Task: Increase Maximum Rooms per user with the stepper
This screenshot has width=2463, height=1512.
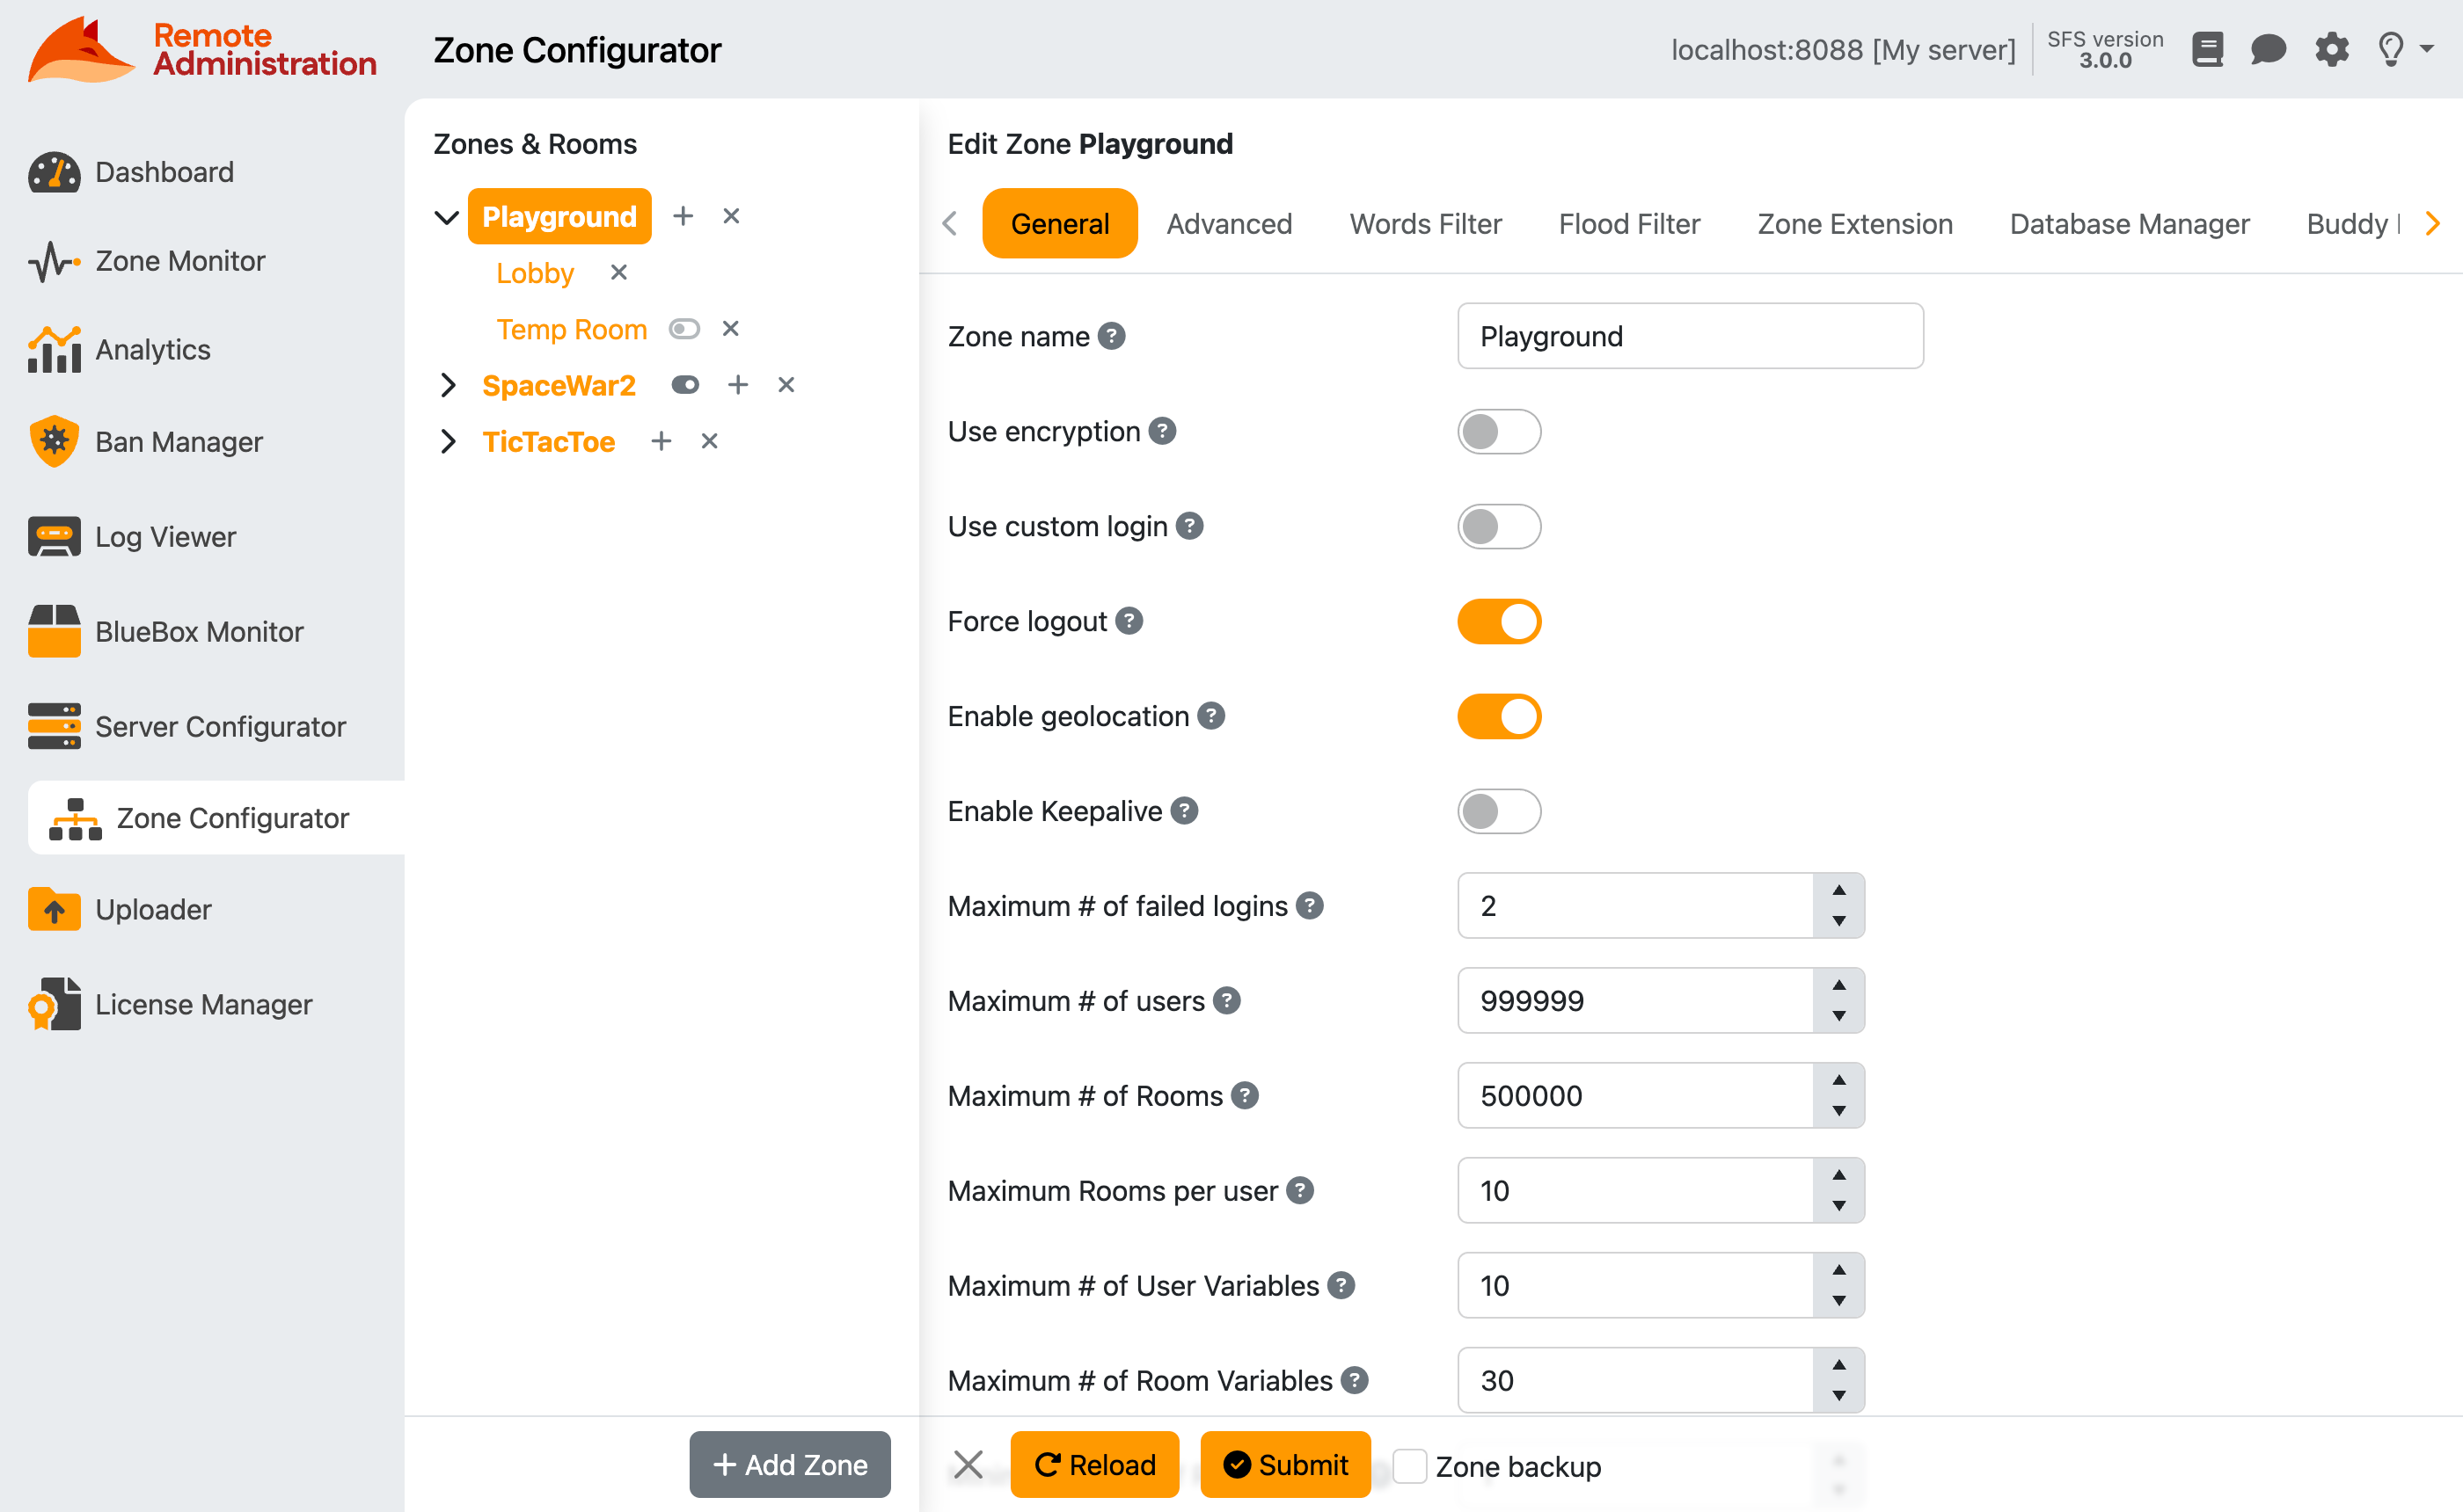Action: [x=1838, y=1177]
